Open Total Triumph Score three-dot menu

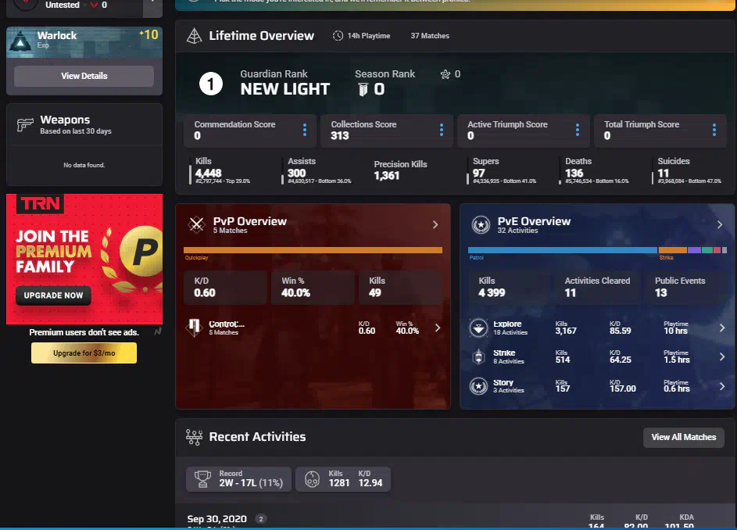[x=714, y=130]
